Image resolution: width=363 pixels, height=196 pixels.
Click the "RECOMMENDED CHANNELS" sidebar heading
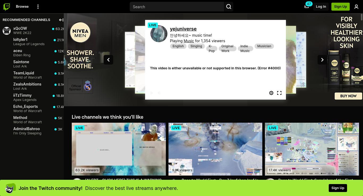coord(26,20)
